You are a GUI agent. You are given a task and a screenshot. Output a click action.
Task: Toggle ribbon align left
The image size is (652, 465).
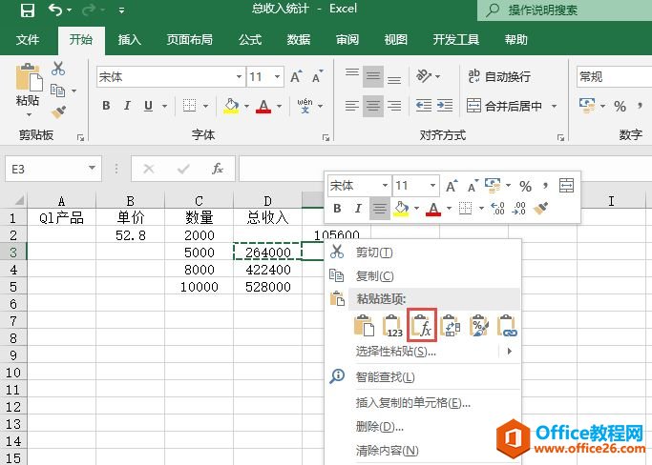pyautogui.click(x=352, y=106)
